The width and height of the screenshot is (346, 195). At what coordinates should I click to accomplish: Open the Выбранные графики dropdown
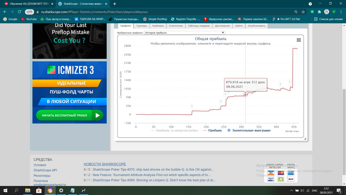tap(184, 33)
